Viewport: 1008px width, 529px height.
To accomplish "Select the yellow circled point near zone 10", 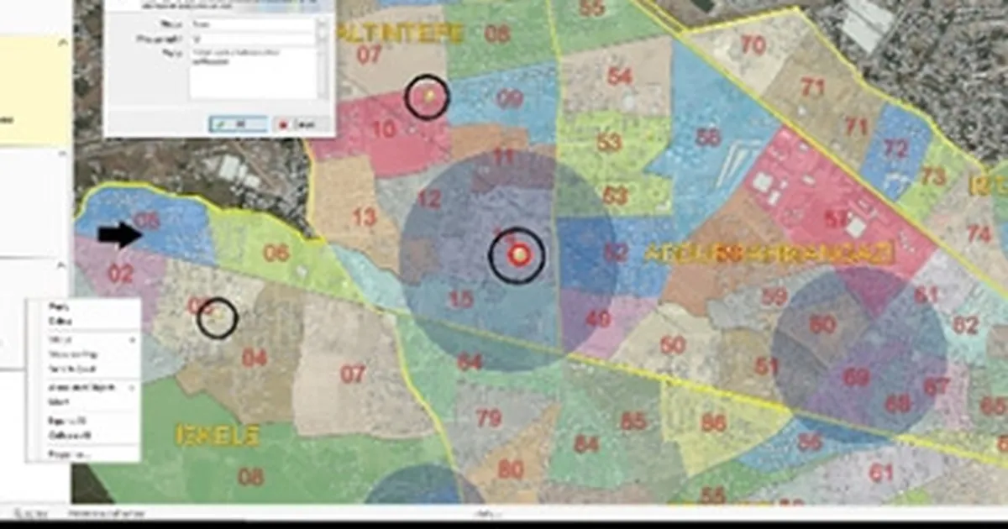I will (x=428, y=98).
